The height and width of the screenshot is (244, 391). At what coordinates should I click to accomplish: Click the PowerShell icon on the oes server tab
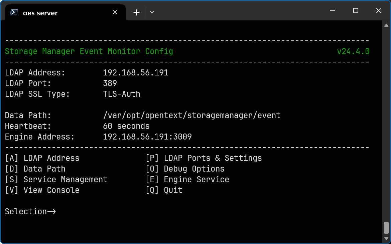pos(13,12)
